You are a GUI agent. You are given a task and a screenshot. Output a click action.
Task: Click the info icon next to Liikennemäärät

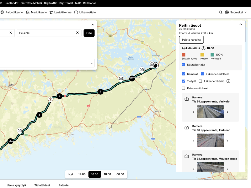[228, 81]
